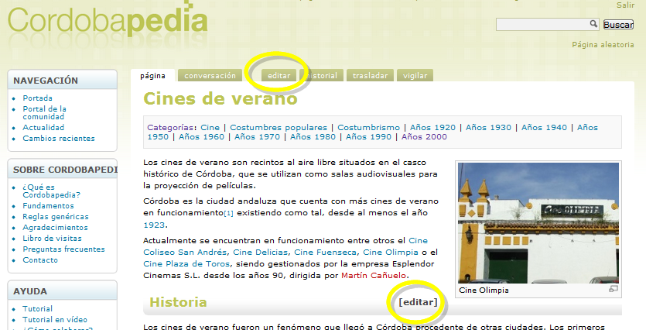The height and width of the screenshot is (330, 646).
Task: Open Portada in navigation
Action: tap(37, 98)
